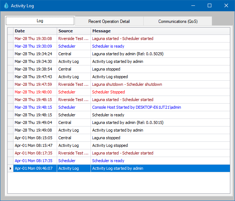Viewport: 235px width, 201px height.
Task: Switch to the Log tab
Action: point(40,21)
